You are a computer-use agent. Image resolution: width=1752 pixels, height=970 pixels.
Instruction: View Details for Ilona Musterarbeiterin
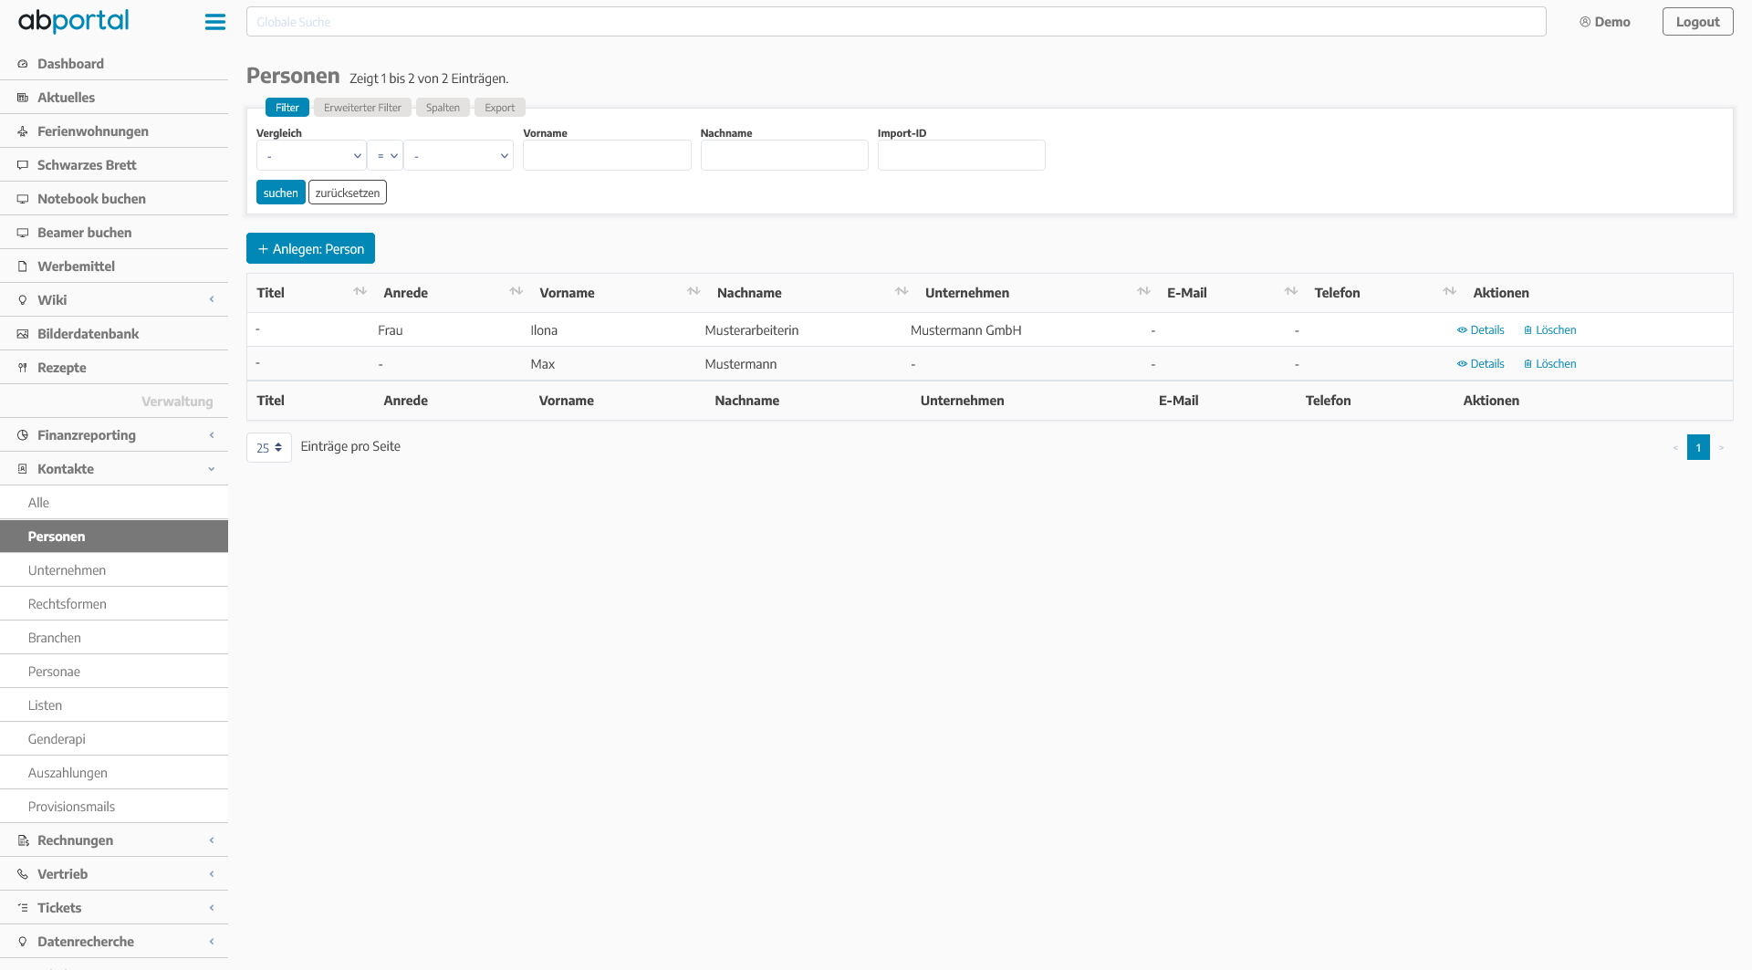(x=1480, y=330)
